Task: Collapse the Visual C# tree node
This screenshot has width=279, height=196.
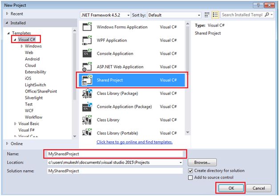Action: point(15,40)
